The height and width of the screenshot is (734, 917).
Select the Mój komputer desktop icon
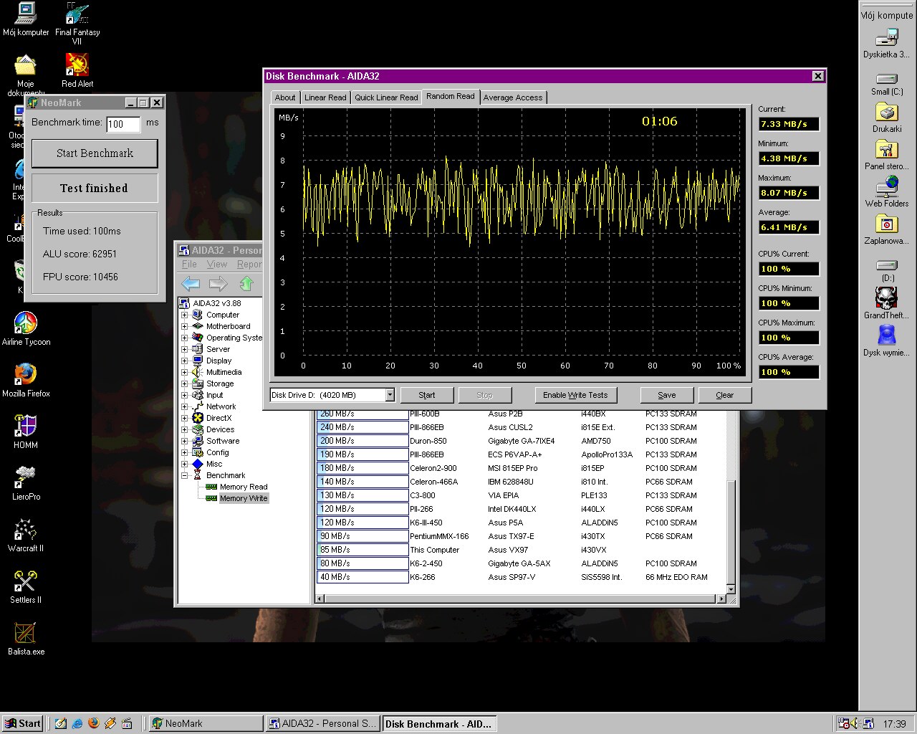tap(26, 19)
